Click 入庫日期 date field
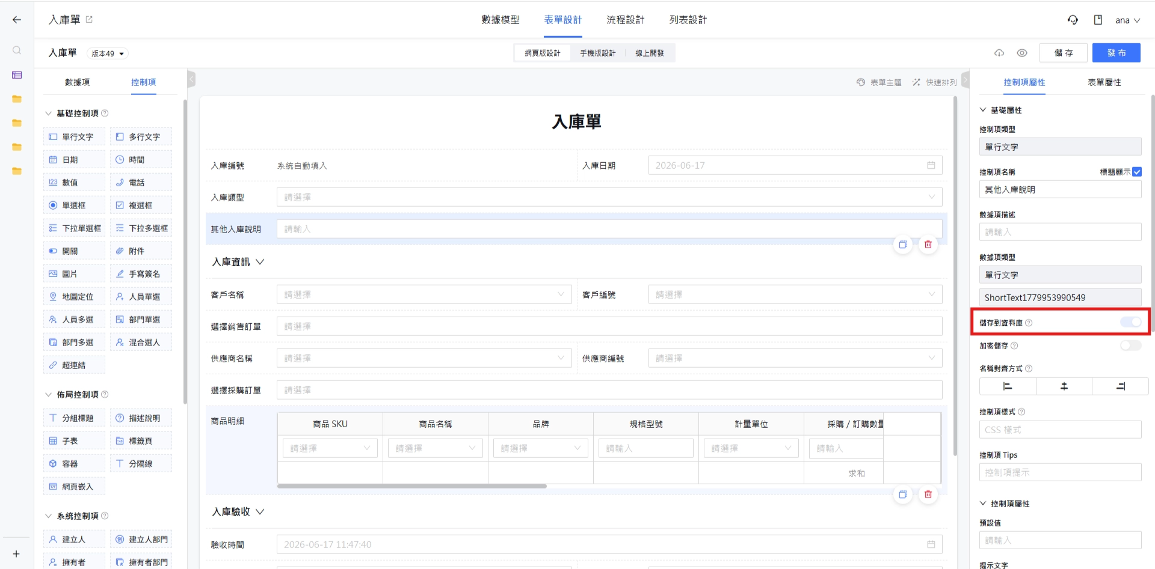Image resolution: width=1155 pixels, height=569 pixels. click(x=795, y=165)
